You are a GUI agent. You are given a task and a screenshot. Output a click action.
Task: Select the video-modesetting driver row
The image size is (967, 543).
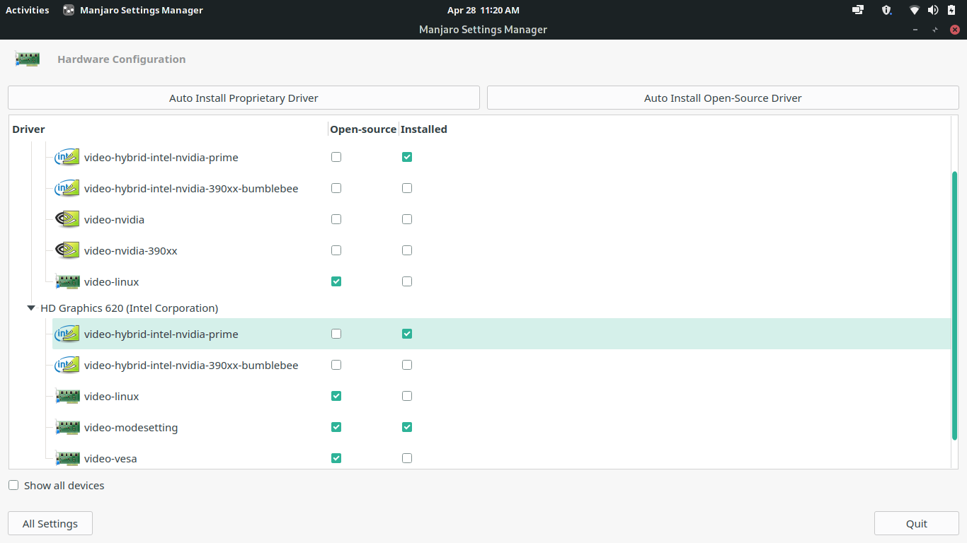(x=501, y=427)
